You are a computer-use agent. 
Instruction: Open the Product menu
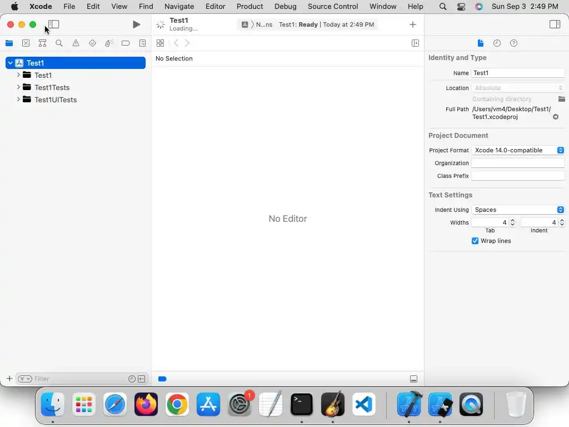coord(249,7)
